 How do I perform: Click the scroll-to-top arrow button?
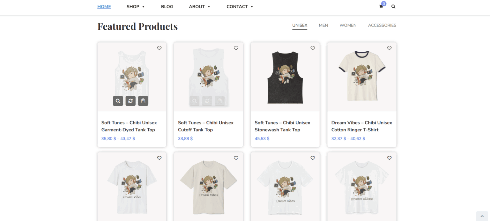point(482,216)
